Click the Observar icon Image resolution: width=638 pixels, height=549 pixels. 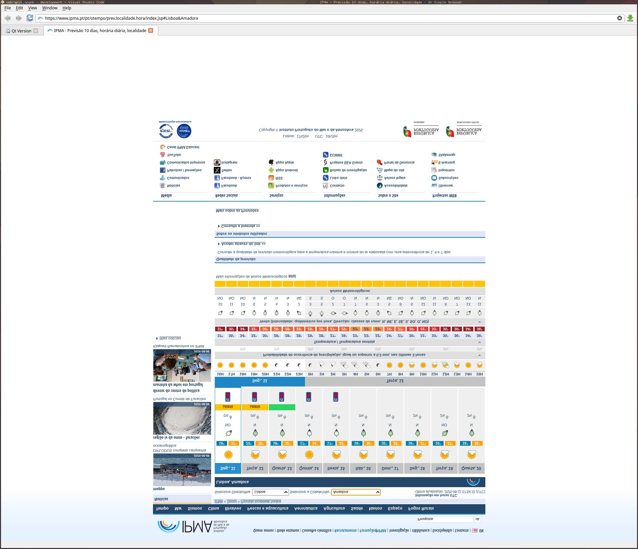[x=434, y=185]
